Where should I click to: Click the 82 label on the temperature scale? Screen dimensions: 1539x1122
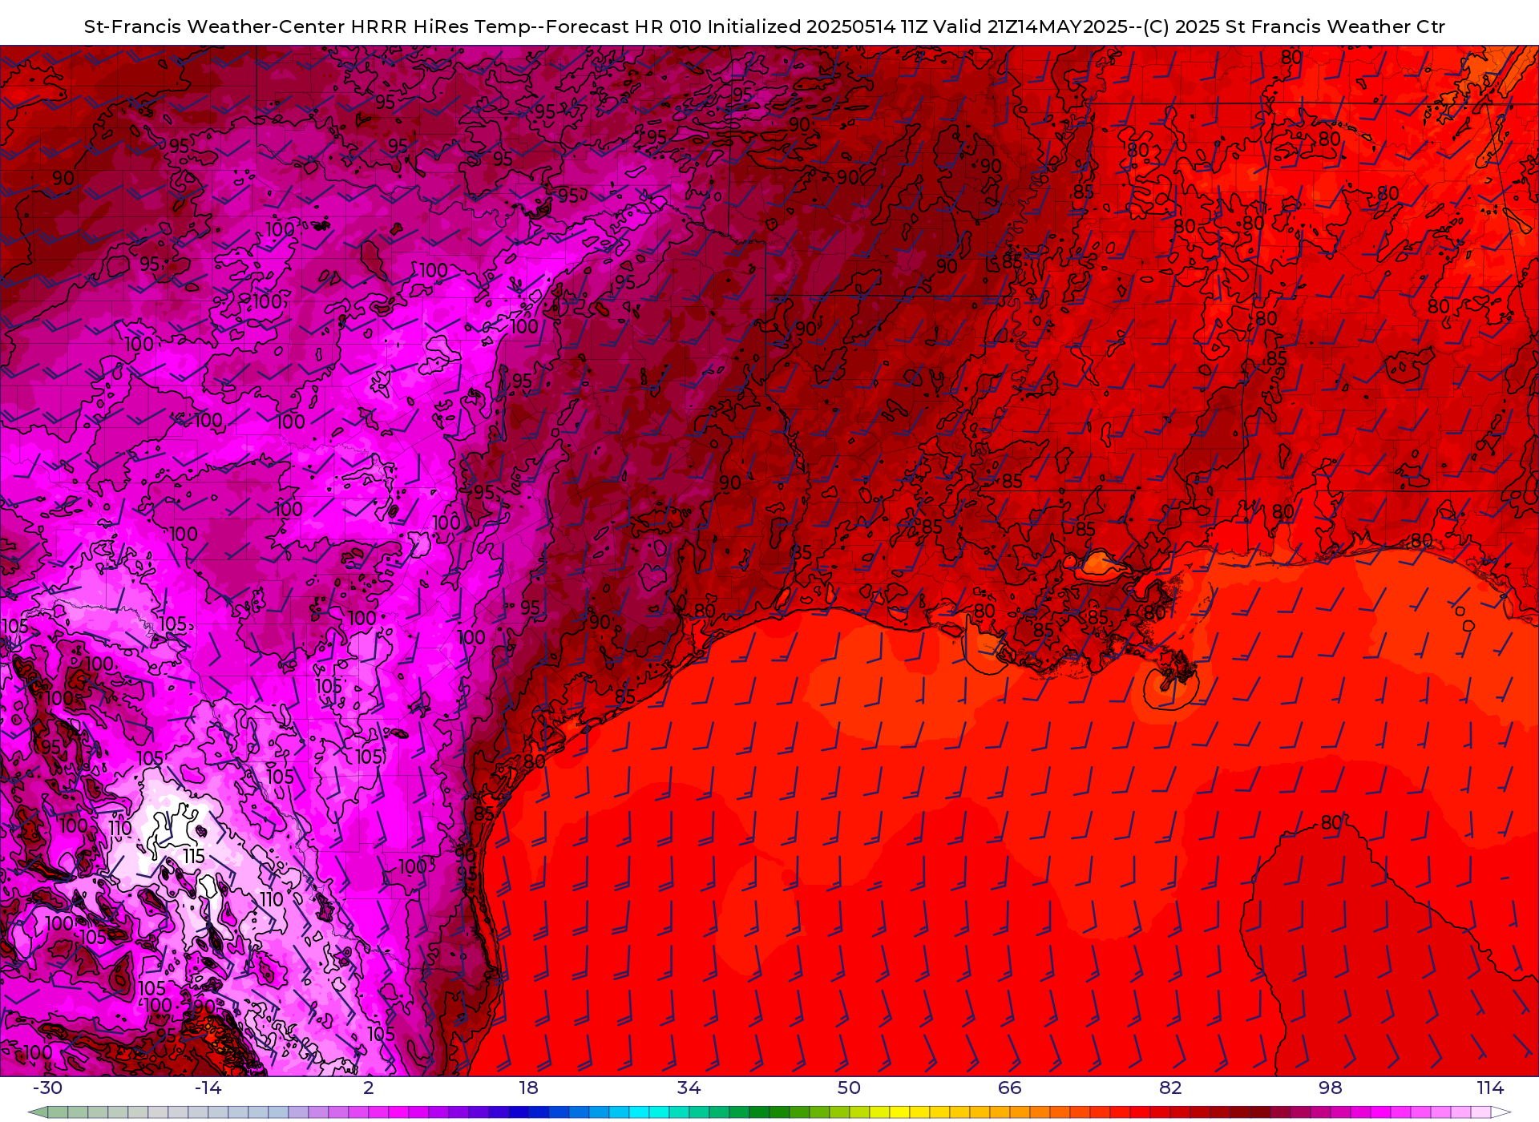[1170, 1088]
